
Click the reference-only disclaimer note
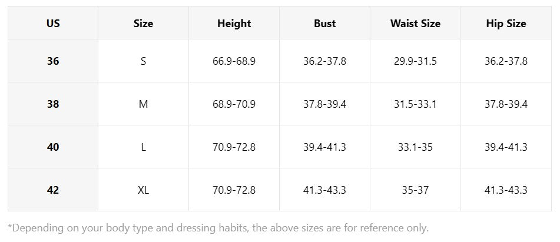(218, 228)
